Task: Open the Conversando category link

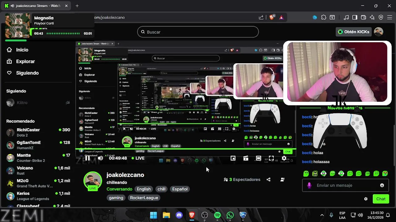Action: pyautogui.click(x=119, y=189)
